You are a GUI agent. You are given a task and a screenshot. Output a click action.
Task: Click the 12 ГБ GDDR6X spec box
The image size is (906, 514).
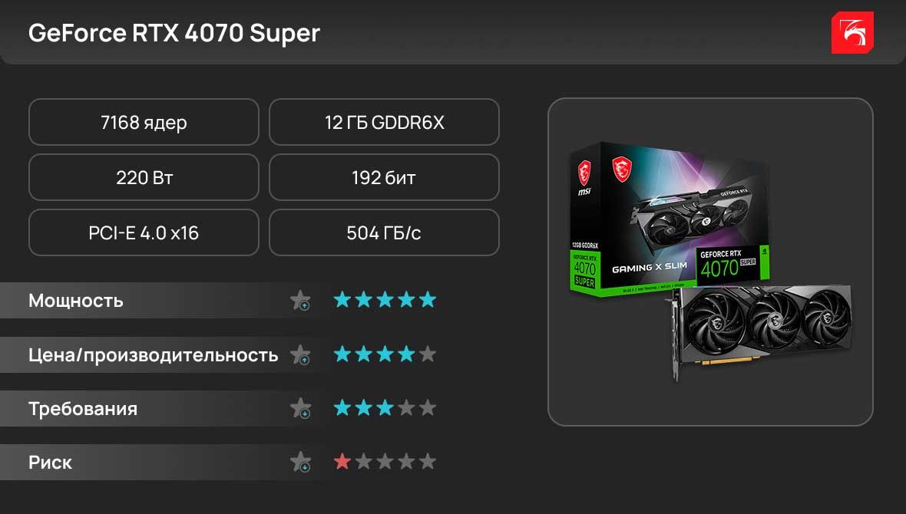pos(384,122)
